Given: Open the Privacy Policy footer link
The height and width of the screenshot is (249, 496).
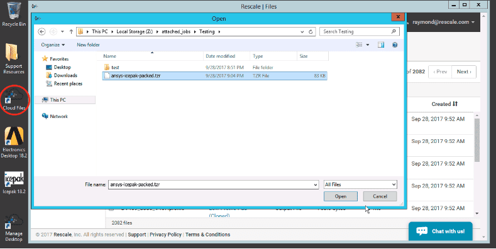Looking at the screenshot, I should pyautogui.click(x=165, y=235).
